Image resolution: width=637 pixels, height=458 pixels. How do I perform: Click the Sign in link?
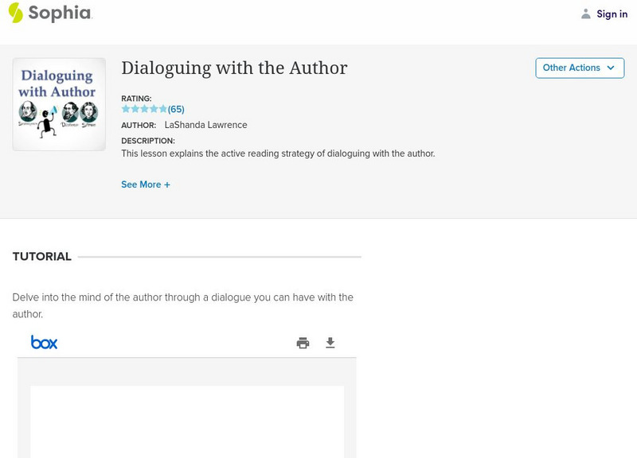pos(612,14)
